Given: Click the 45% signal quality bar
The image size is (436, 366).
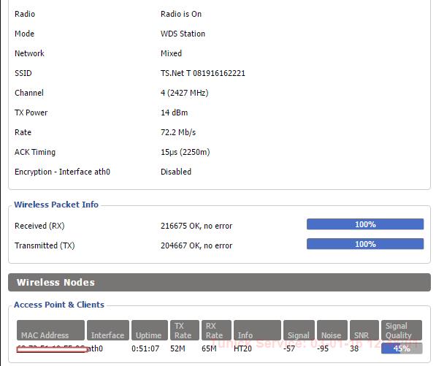Looking at the screenshot, I should 402,348.
